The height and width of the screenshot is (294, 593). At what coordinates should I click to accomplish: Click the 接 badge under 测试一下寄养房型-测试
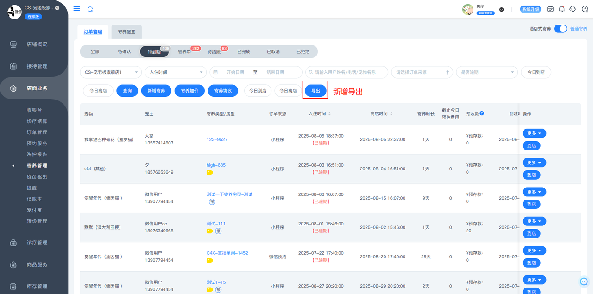[211, 202]
